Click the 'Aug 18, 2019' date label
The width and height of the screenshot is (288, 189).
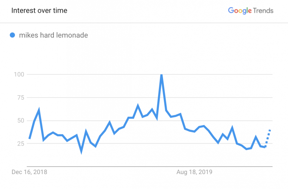coord(194,172)
